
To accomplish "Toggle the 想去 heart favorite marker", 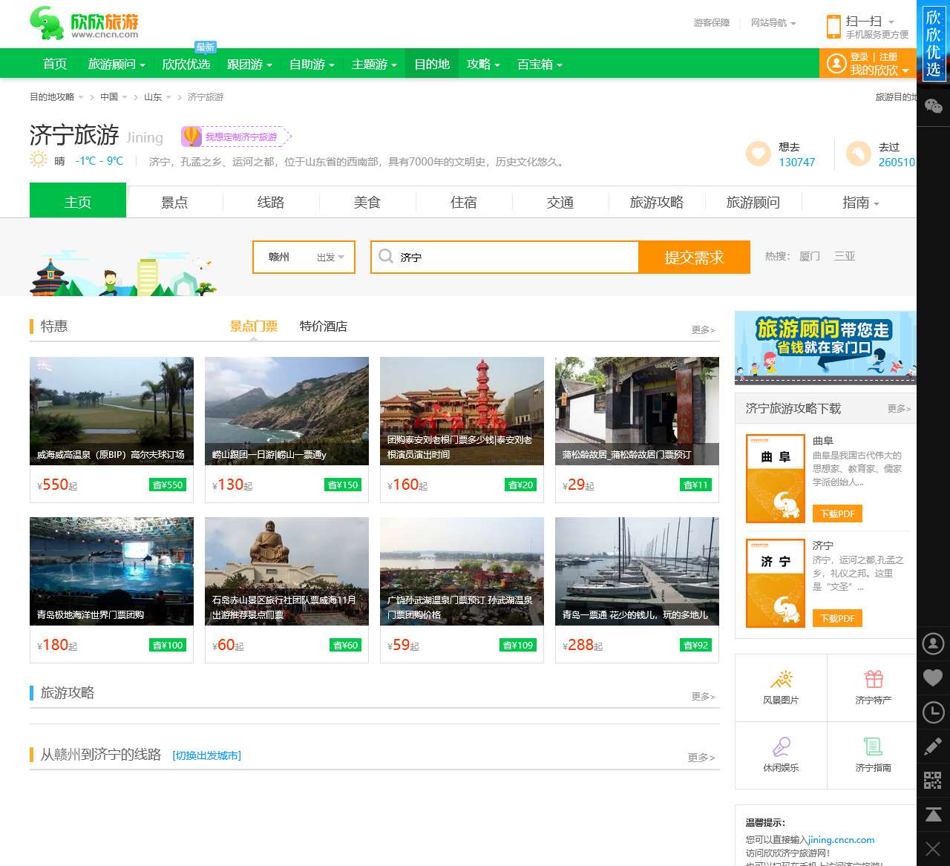I will coord(757,154).
